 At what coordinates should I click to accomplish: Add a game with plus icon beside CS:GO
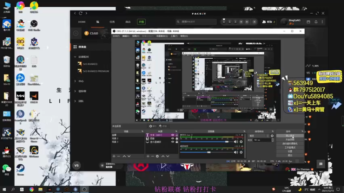pos(76,33)
